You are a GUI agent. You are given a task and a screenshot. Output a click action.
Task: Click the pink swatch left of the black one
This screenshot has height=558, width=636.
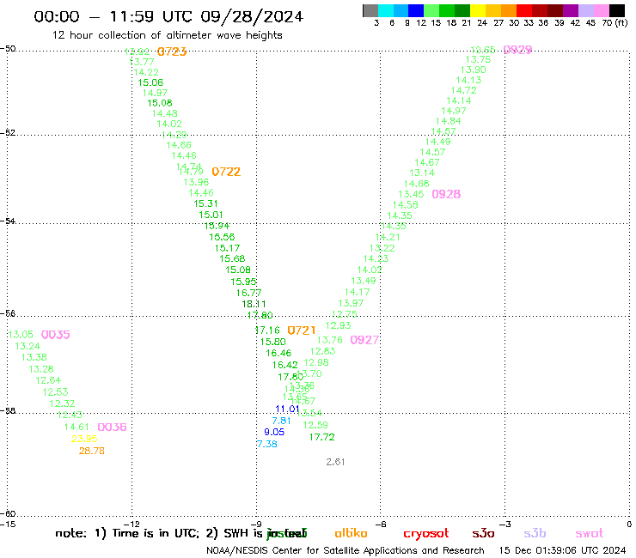click(x=602, y=10)
